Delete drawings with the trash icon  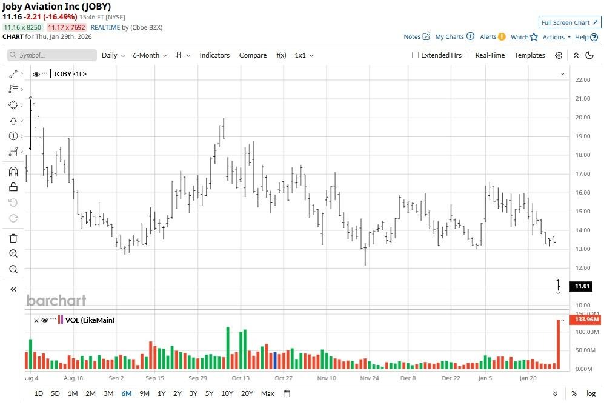(x=13, y=238)
